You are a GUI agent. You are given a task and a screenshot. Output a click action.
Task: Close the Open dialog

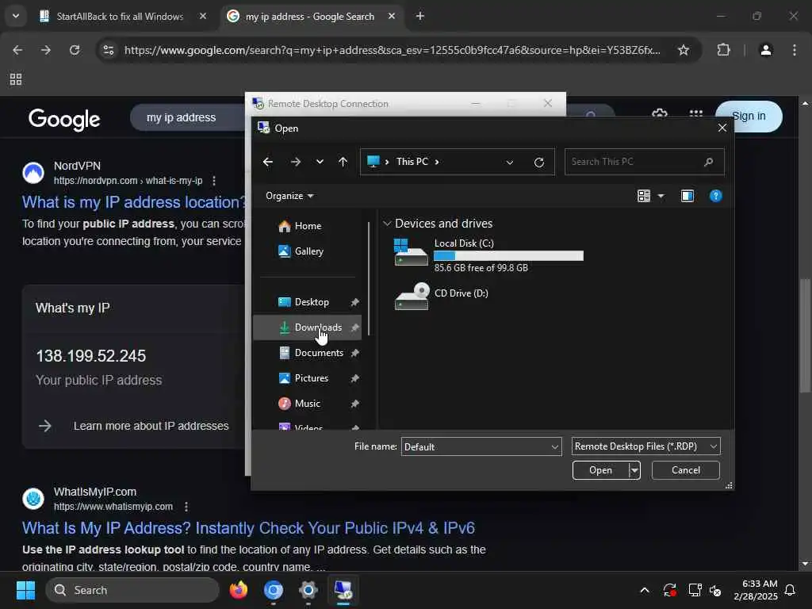pyautogui.click(x=722, y=128)
